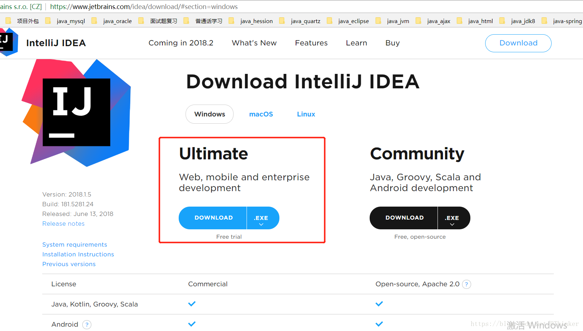Click the header Download button
This screenshot has height=331, width=583.
(x=518, y=43)
